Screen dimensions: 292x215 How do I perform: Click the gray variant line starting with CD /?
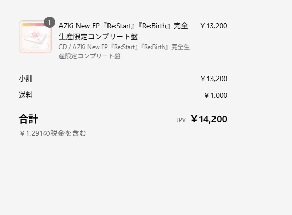pos(124,47)
